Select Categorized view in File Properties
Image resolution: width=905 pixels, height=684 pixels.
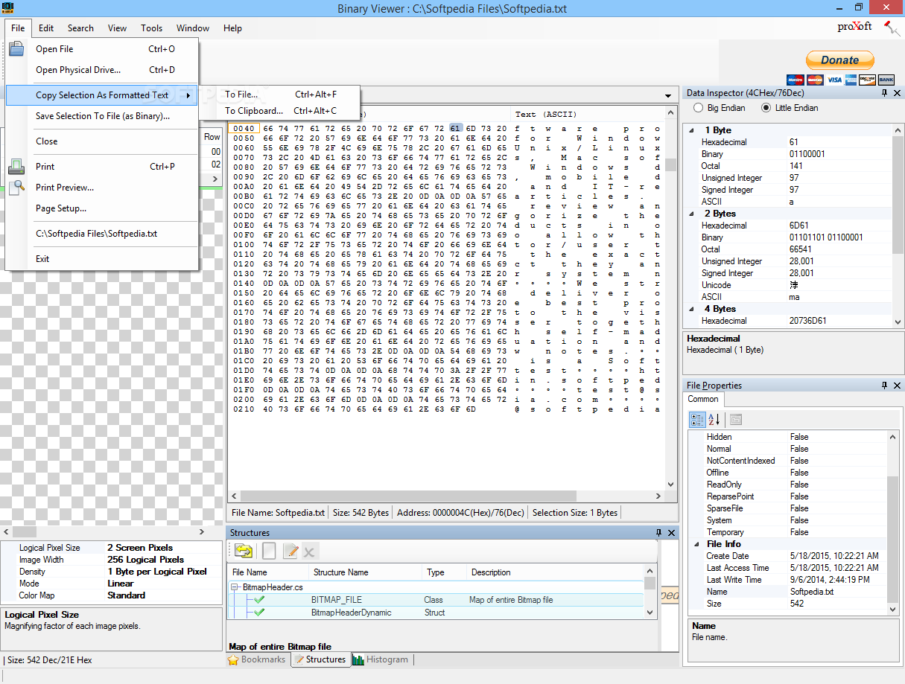(697, 419)
